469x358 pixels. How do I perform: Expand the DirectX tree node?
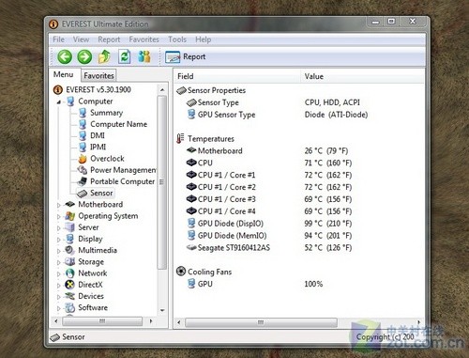click(x=59, y=286)
